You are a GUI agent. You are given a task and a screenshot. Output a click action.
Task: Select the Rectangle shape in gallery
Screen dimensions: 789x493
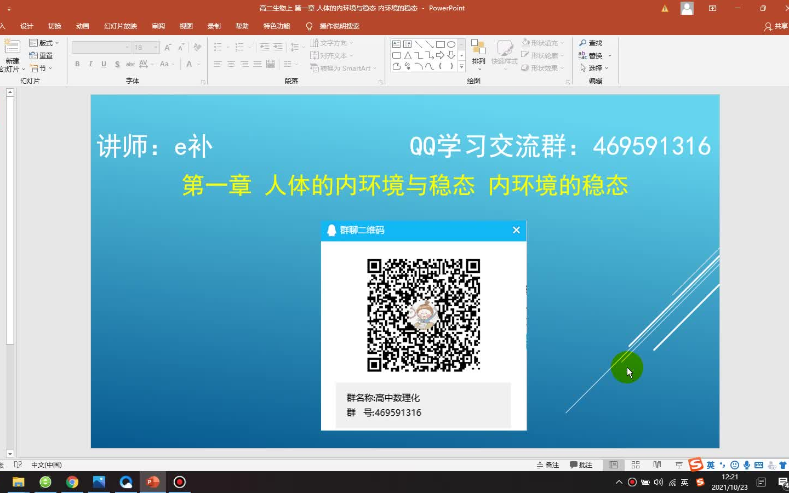click(x=440, y=44)
